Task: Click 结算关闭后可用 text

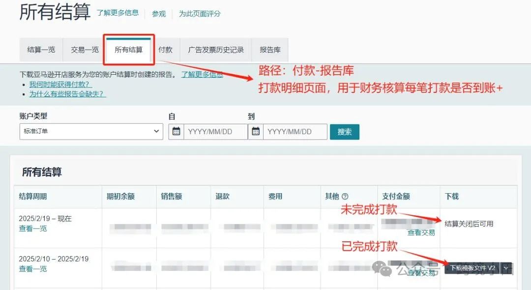Action: tap(469, 224)
